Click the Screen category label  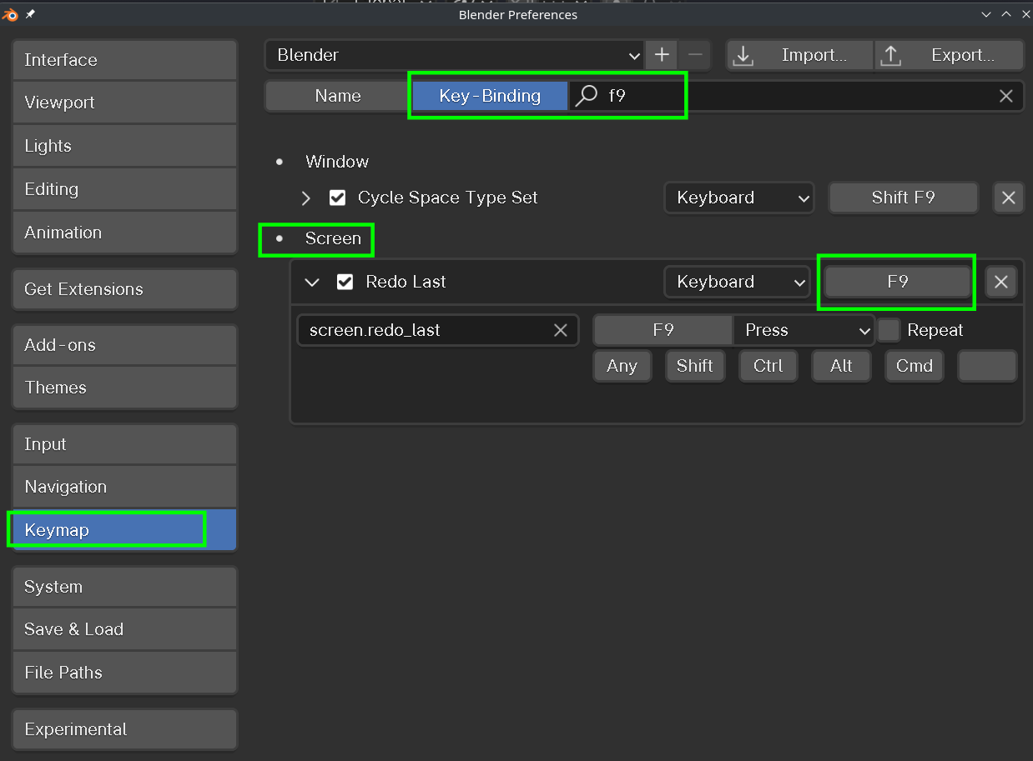point(333,238)
